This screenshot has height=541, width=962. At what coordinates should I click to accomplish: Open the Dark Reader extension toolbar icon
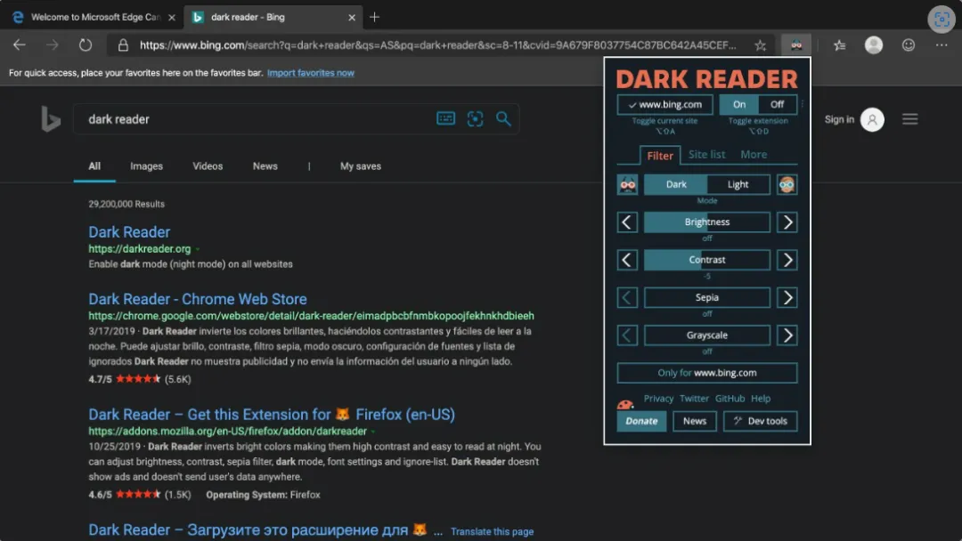tap(796, 44)
